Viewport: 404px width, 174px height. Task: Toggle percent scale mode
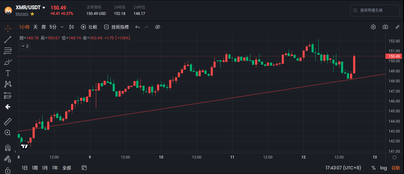[x=374, y=168]
